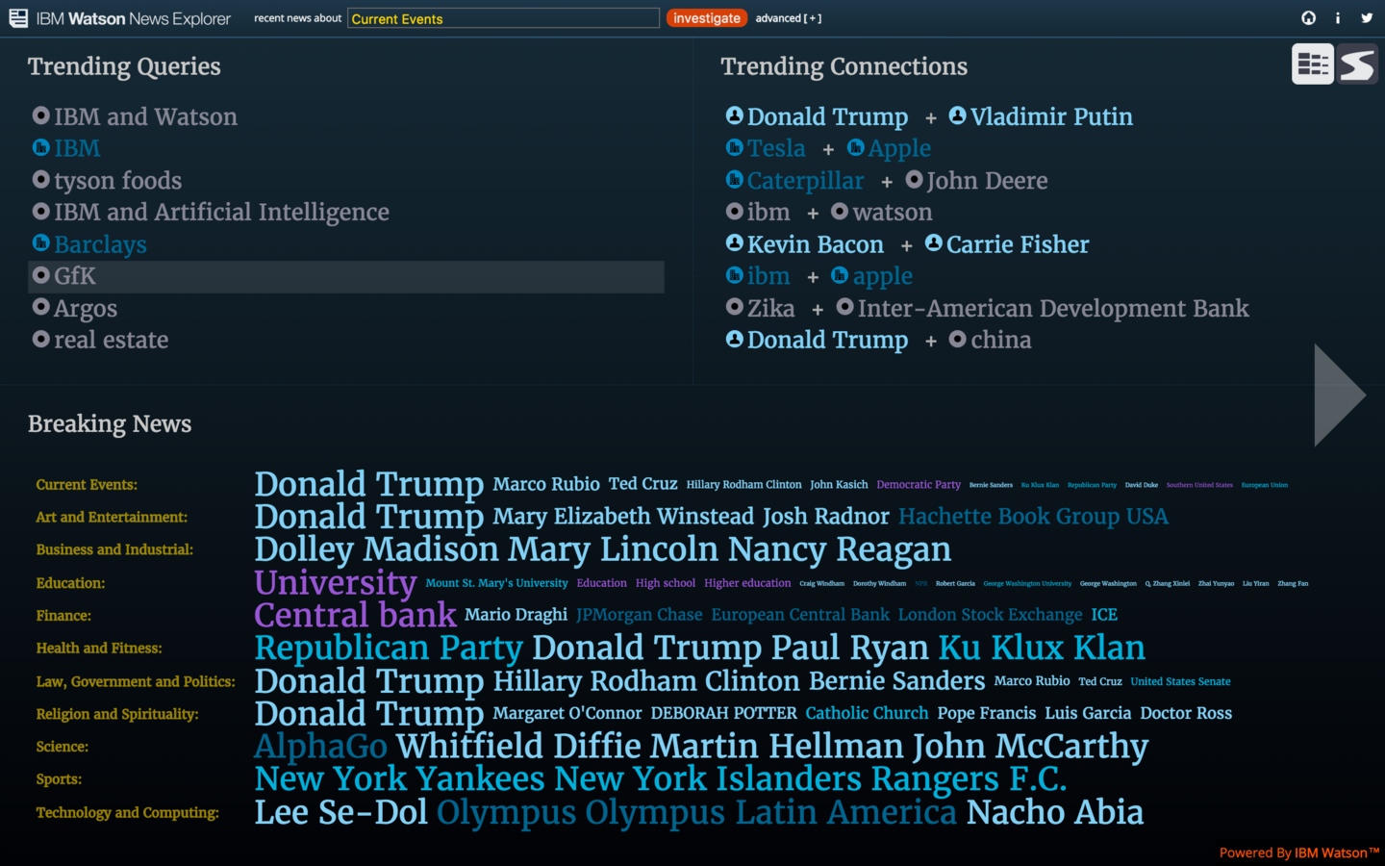
Task: Click the info icon in top bar
Action: point(1337,18)
